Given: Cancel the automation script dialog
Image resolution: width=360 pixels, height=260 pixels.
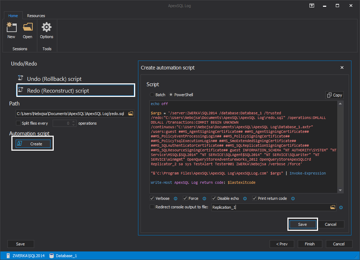Looking at the screenshot, I should (x=330, y=224).
